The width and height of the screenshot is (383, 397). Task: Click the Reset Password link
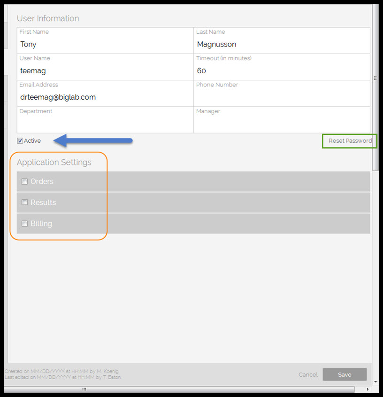[350, 141]
